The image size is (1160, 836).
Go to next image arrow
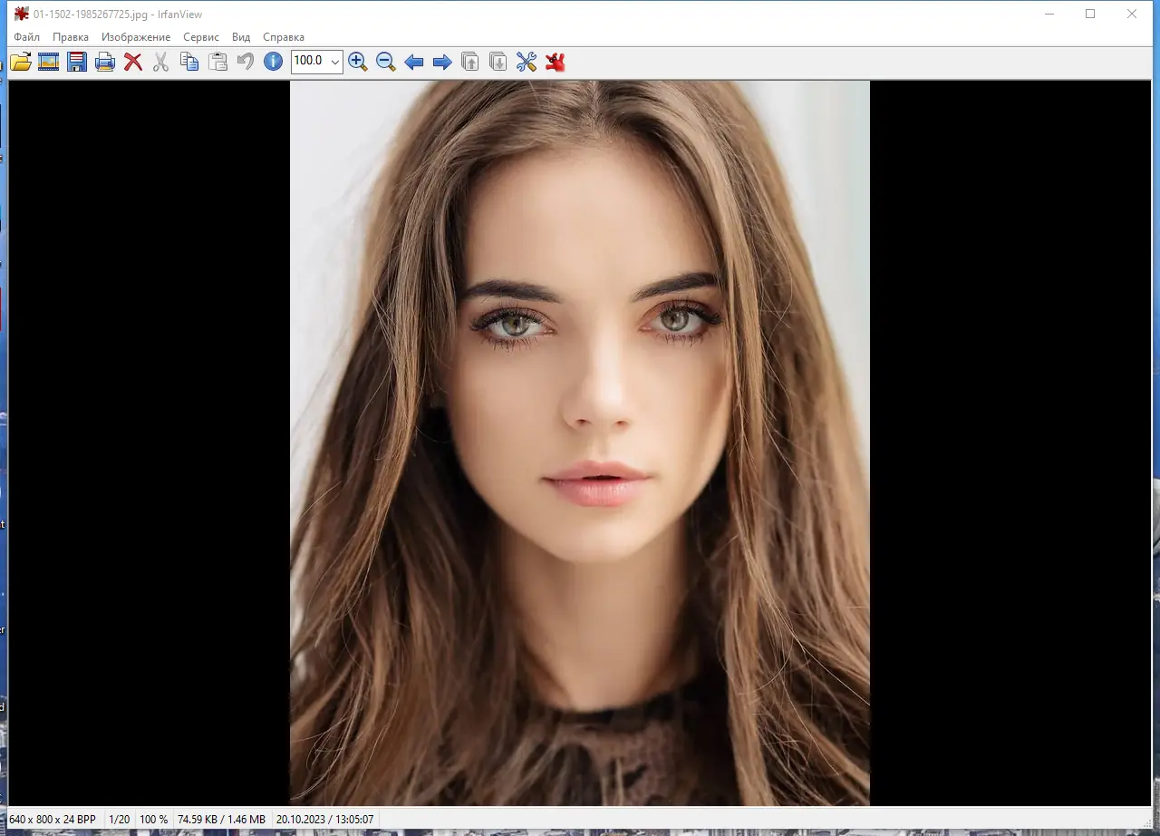coord(442,62)
